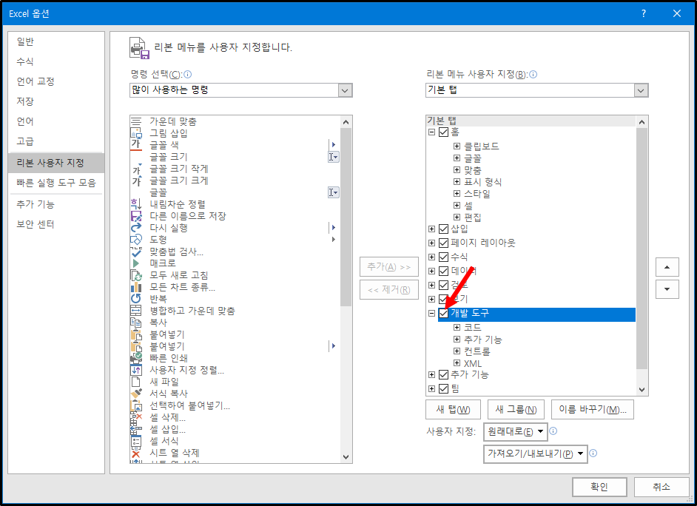Click the 새 파일 icon
The height and width of the screenshot is (506, 697).
point(136,382)
